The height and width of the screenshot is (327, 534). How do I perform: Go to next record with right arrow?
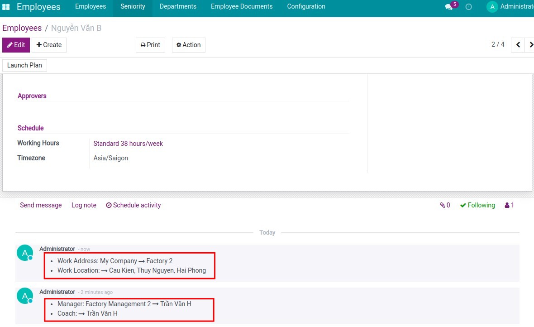[530, 45]
